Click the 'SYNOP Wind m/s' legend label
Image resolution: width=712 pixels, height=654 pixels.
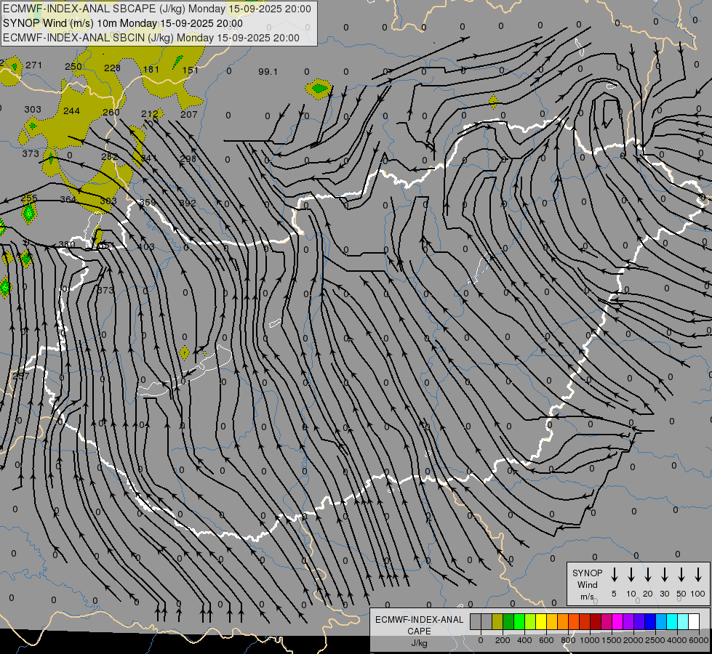click(587, 584)
